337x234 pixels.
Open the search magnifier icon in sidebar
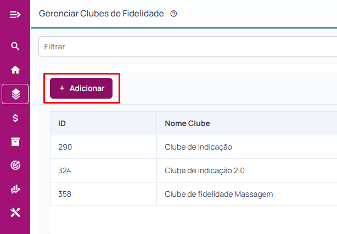(15, 46)
